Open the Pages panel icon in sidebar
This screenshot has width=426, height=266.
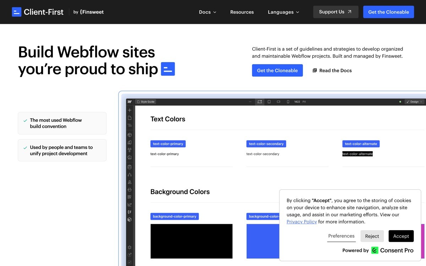(130, 118)
